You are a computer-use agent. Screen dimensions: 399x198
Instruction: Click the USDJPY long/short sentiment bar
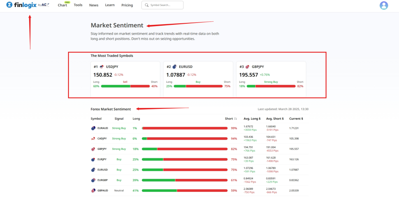point(125,86)
